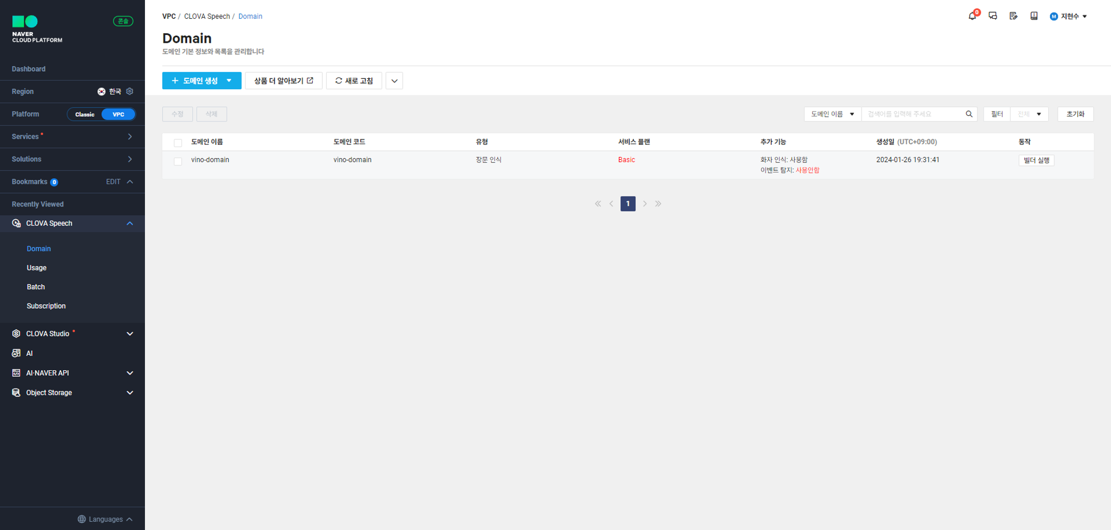Click the CLOVA Studio sidebar icon

tap(16, 334)
